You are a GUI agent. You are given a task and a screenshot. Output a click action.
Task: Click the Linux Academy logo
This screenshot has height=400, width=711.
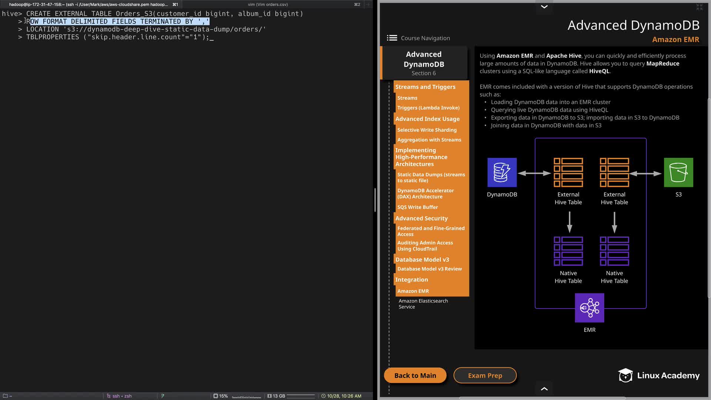pyautogui.click(x=658, y=375)
